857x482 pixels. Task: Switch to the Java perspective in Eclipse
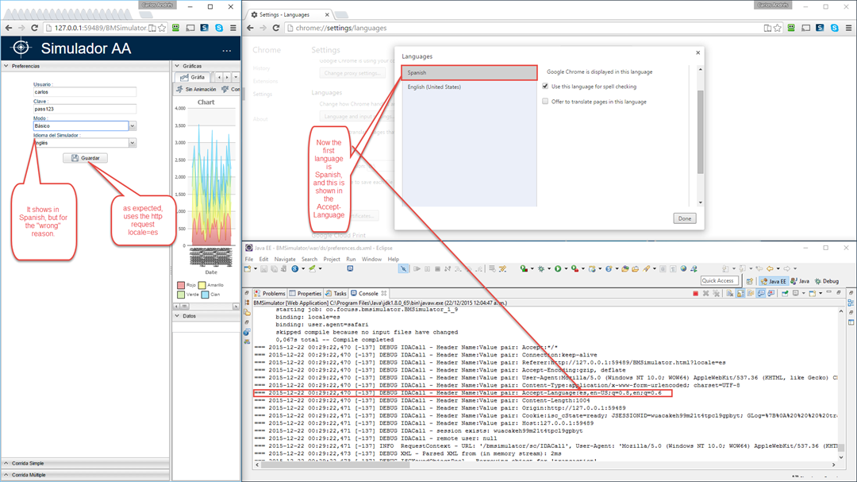(800, 281)
